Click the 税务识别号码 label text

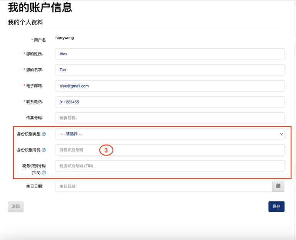point(34,166)
